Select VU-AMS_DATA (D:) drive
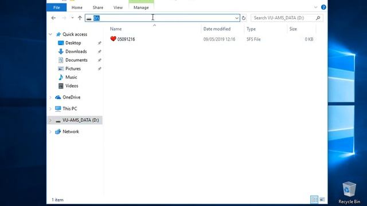The height and width of the screenshot is (206, 367). pyautogui.click(x=80, y=120)
